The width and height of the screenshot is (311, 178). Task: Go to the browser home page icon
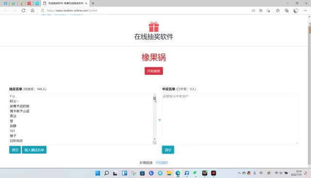pos(33,11)
